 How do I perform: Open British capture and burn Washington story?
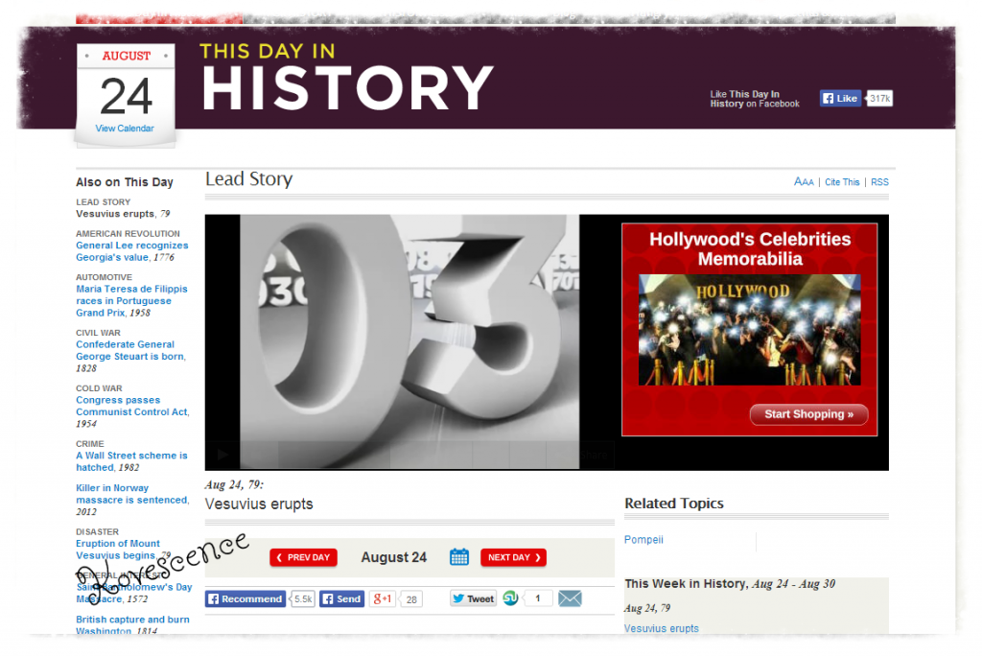click(x=132, y=624)
